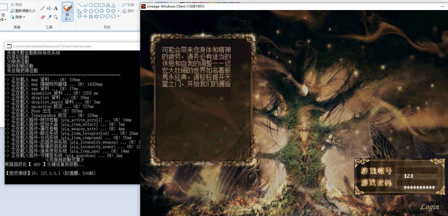Viewport: 448px width, 216px height.
Task: Choose the Rounded rectangular callout shape
Action: (x=102, y=16)
